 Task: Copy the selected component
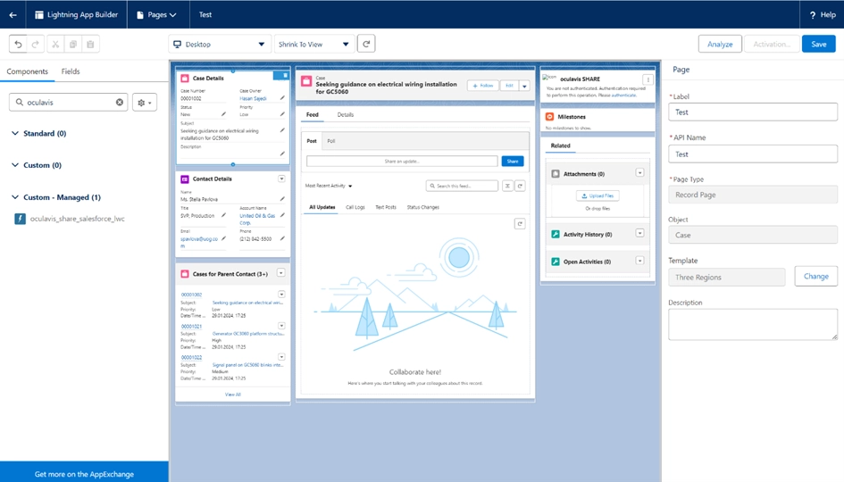click(73, 44)
